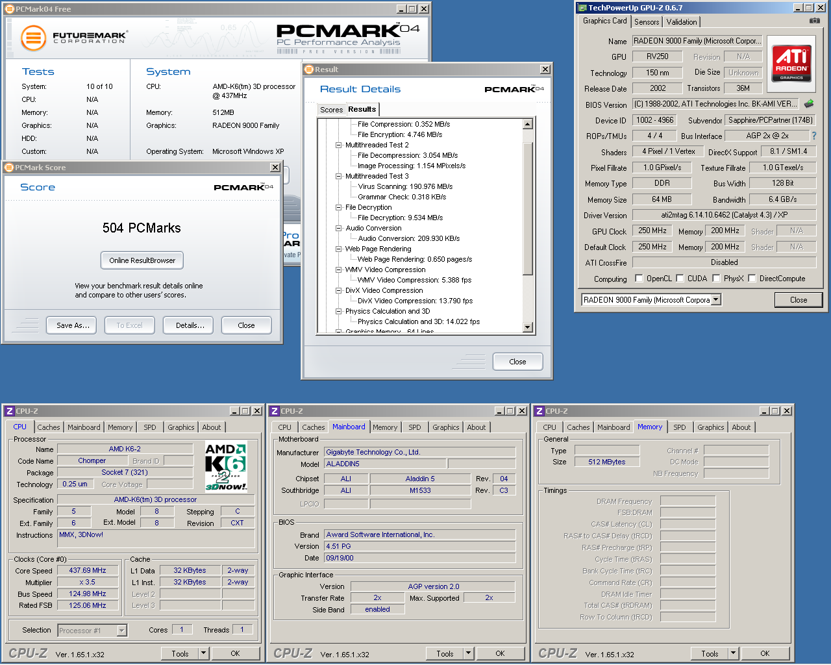The height and width of the screenshot is (665, 831).
Task: Collapse the DivX Video Compression node
Action: click(x=338, y=290)
